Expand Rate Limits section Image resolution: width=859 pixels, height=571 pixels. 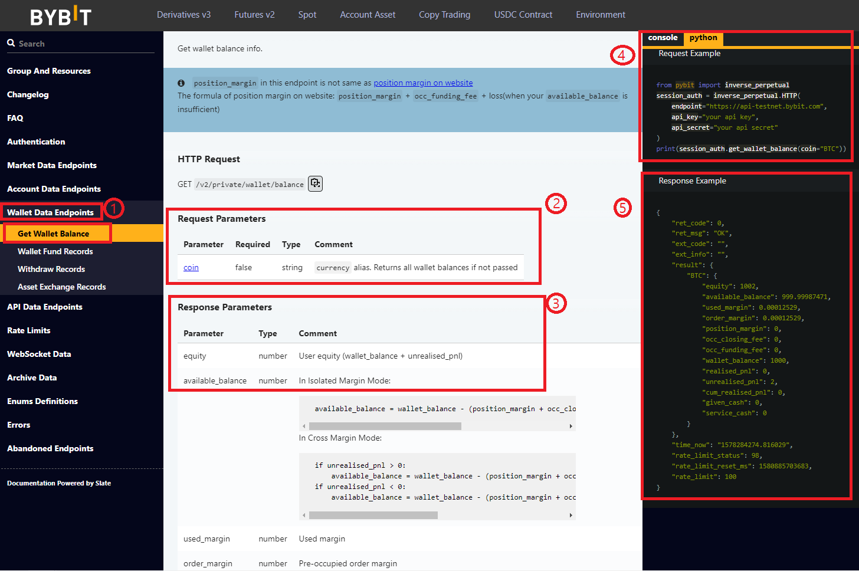(29, 330)
